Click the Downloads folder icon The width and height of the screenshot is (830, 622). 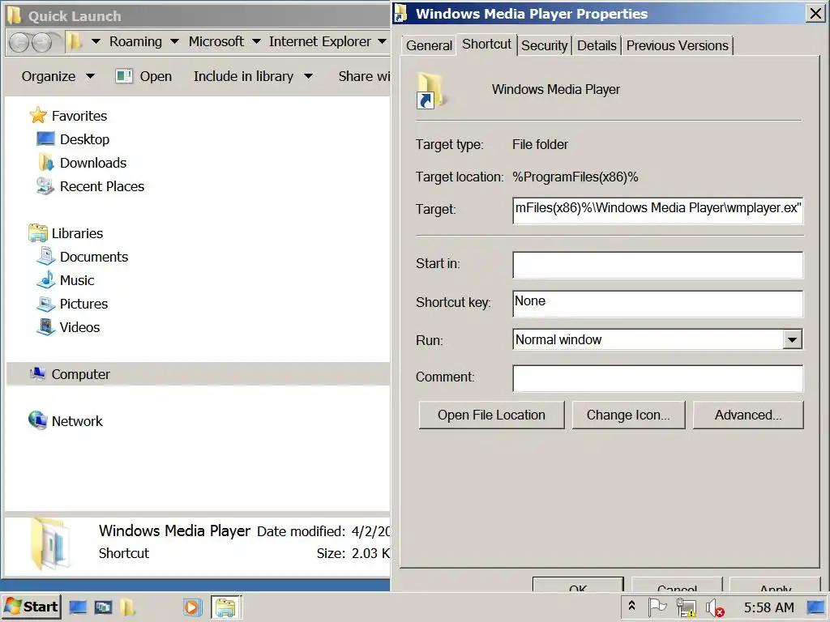pos(46,162)
